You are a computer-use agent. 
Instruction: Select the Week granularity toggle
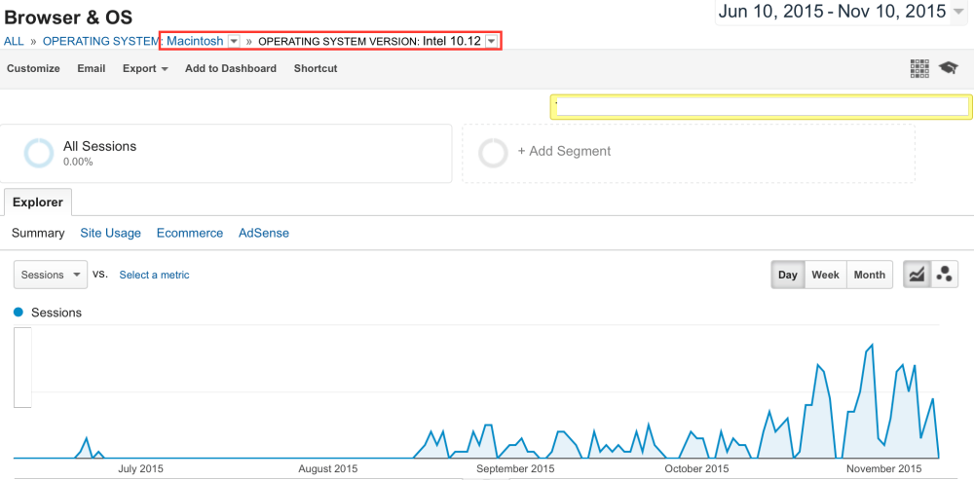(x=825, y=275)
